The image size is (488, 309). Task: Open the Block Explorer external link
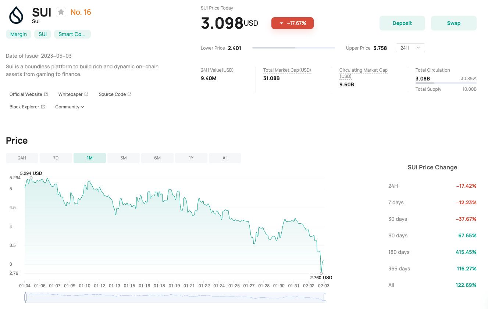tap(27, 107)
